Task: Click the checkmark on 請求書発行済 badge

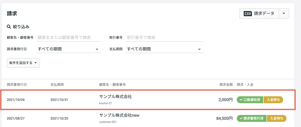Action: [241, 118]
